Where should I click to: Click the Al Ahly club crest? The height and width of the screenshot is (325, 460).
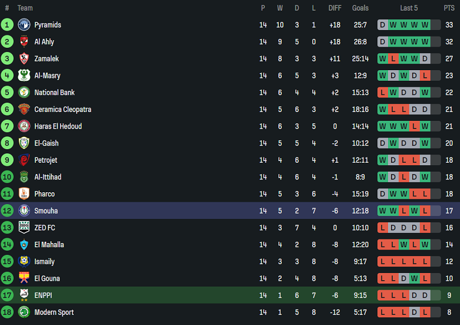tap(24, 42)
